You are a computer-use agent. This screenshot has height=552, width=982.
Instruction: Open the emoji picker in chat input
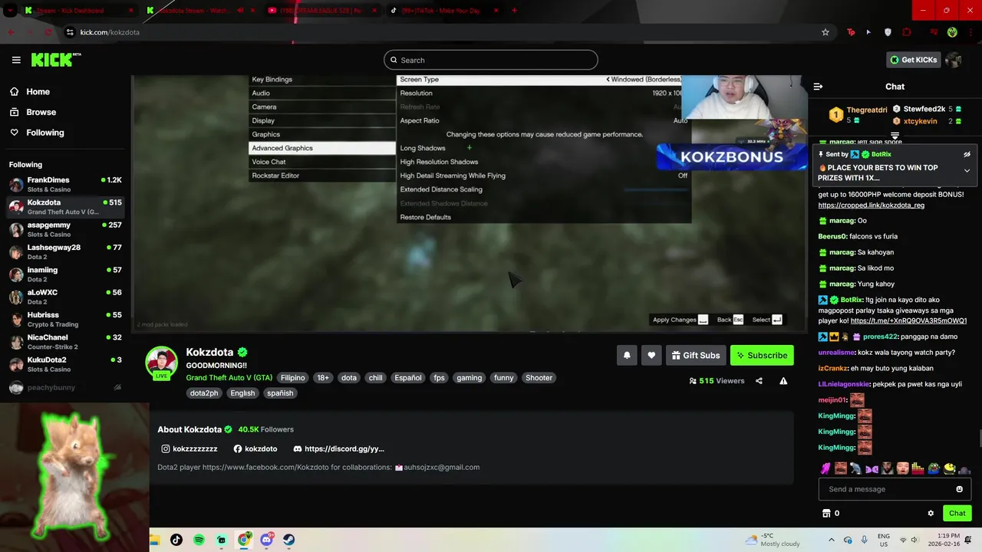point(959,489)
